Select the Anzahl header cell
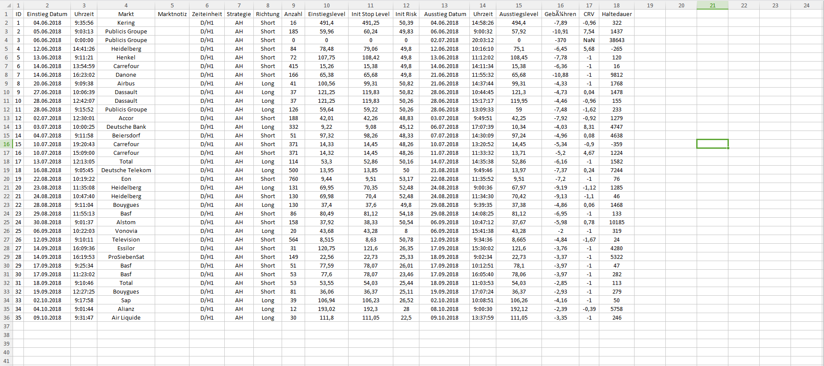The width and height of the screenshot is (824, 366). click(293, 14)
